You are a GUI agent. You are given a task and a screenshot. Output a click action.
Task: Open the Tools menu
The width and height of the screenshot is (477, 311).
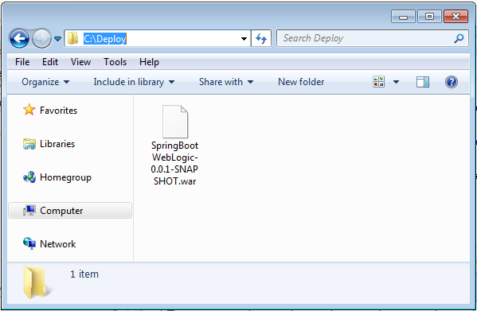(115, 62)
